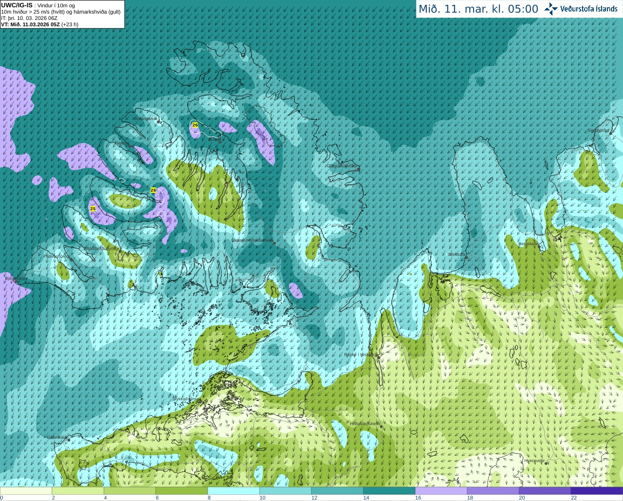Click the 16–18 m/s lavender legend swatch
The height and width of the screenshot is (501, 623).
pyautogui.click(x=441, y=491)
